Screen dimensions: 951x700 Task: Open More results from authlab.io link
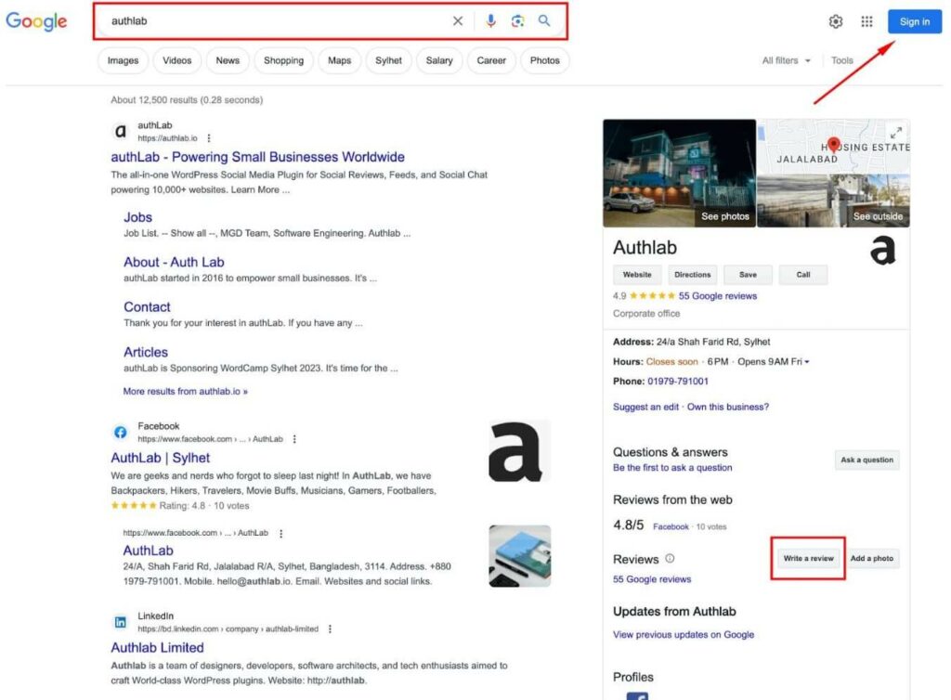point(185,392)
